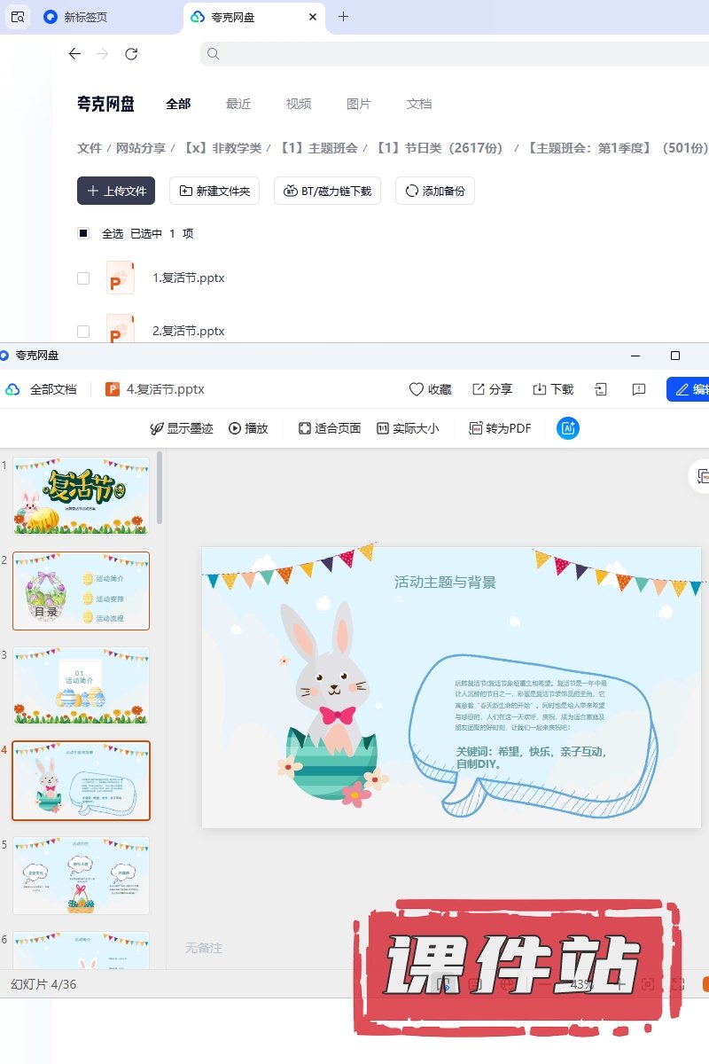This screenshot has height=1064, width=709.
Task: Switch to the 视频 tab
Action: click(299, 104)
